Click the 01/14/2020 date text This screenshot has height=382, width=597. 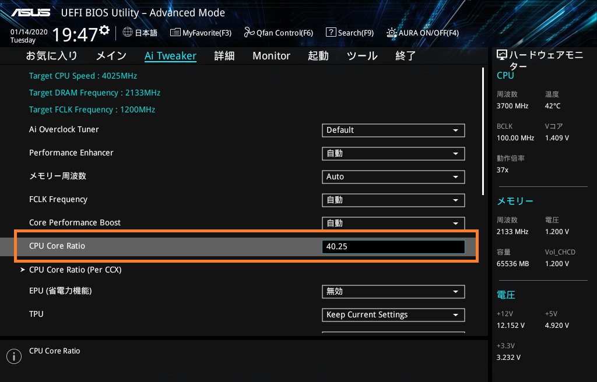(29, 31)
